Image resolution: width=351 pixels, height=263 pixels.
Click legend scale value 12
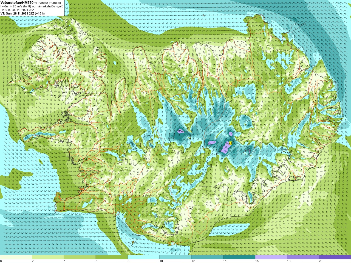193,261
